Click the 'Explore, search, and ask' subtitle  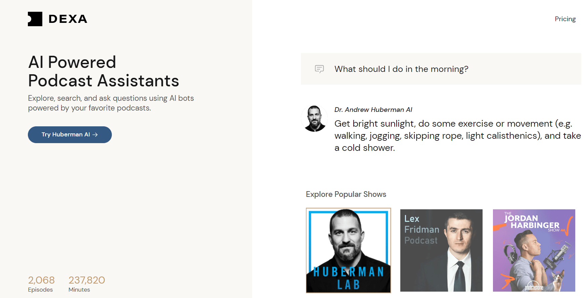(111, 103)
